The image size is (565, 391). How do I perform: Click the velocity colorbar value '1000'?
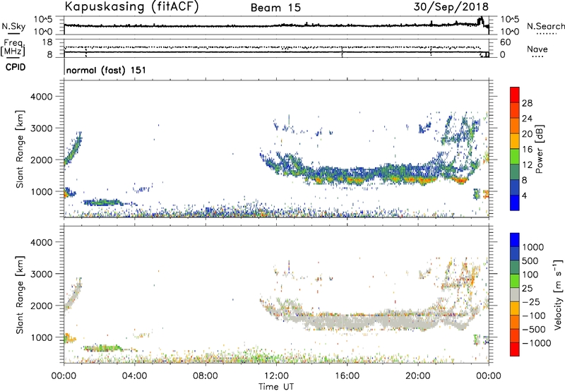pos(533,247)
